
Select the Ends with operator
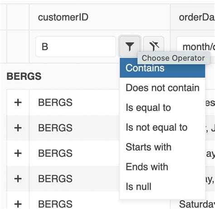click(x=162, y=167)
